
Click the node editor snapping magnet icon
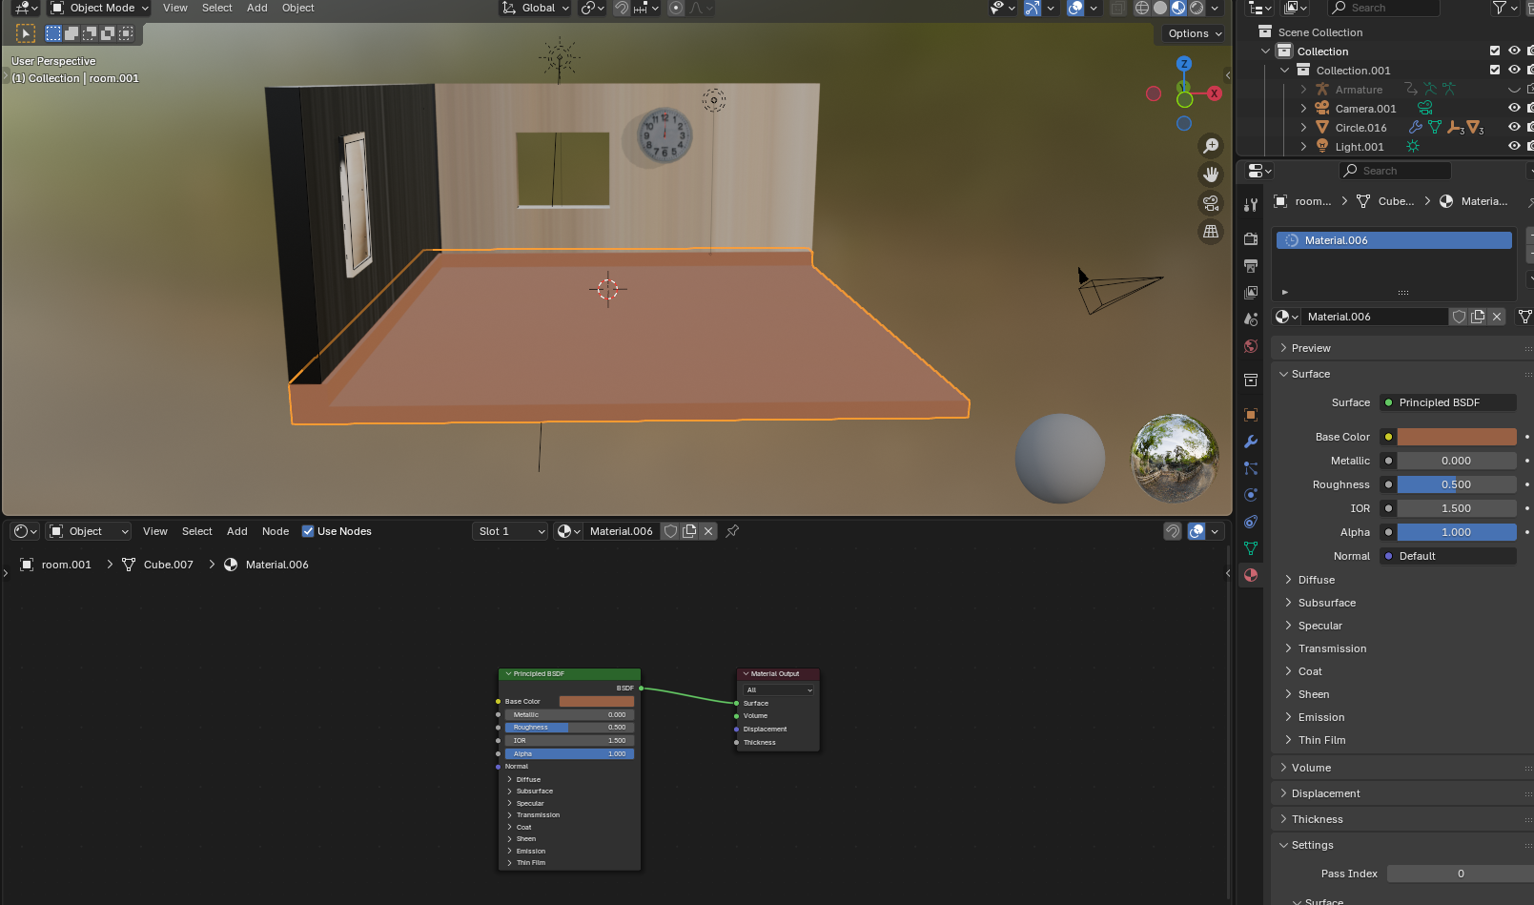click(1173, 531)
